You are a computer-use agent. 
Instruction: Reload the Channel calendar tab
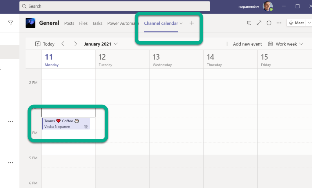[269, 23]
